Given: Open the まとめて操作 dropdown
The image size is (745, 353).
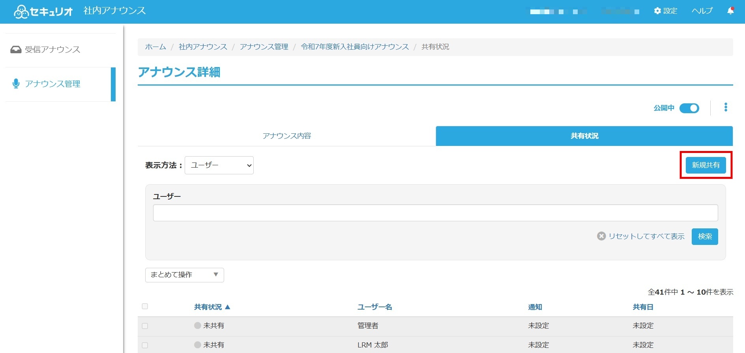Looking at the screenshot, I should [x=185, y=275].
